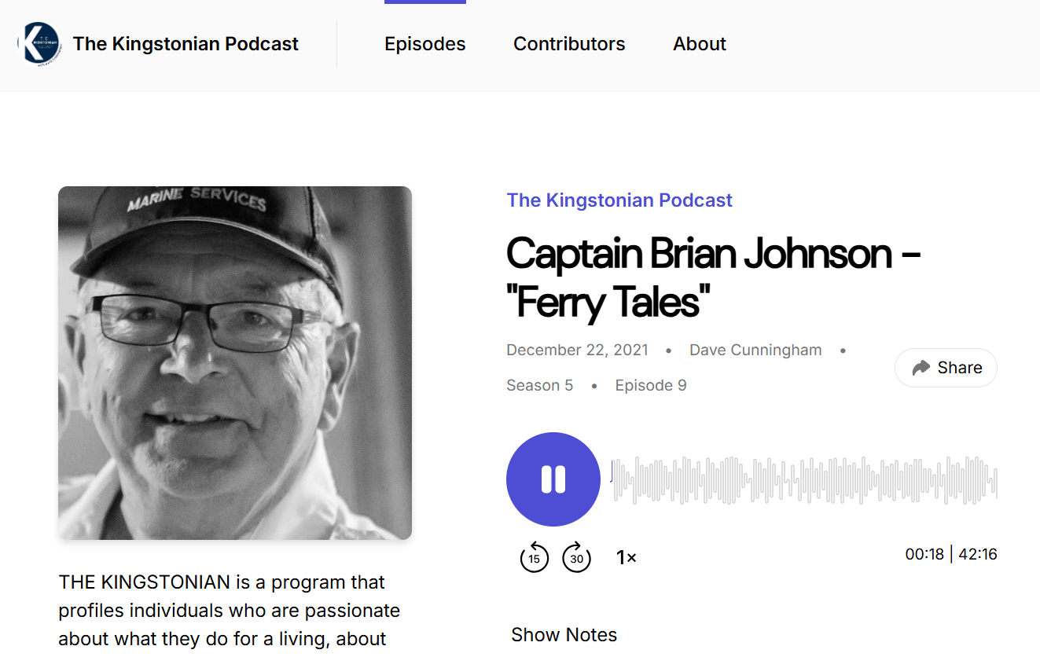Screen dimensions: 1040x657
Task: Rewind 15 seconds
Action: [x=535, y=557]
